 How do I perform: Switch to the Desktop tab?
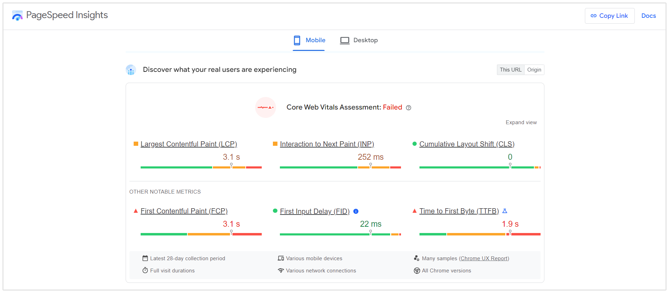(359, 40)
